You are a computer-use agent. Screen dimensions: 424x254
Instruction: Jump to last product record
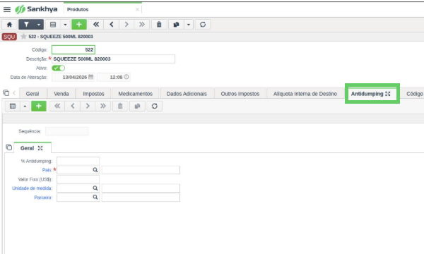142,25
